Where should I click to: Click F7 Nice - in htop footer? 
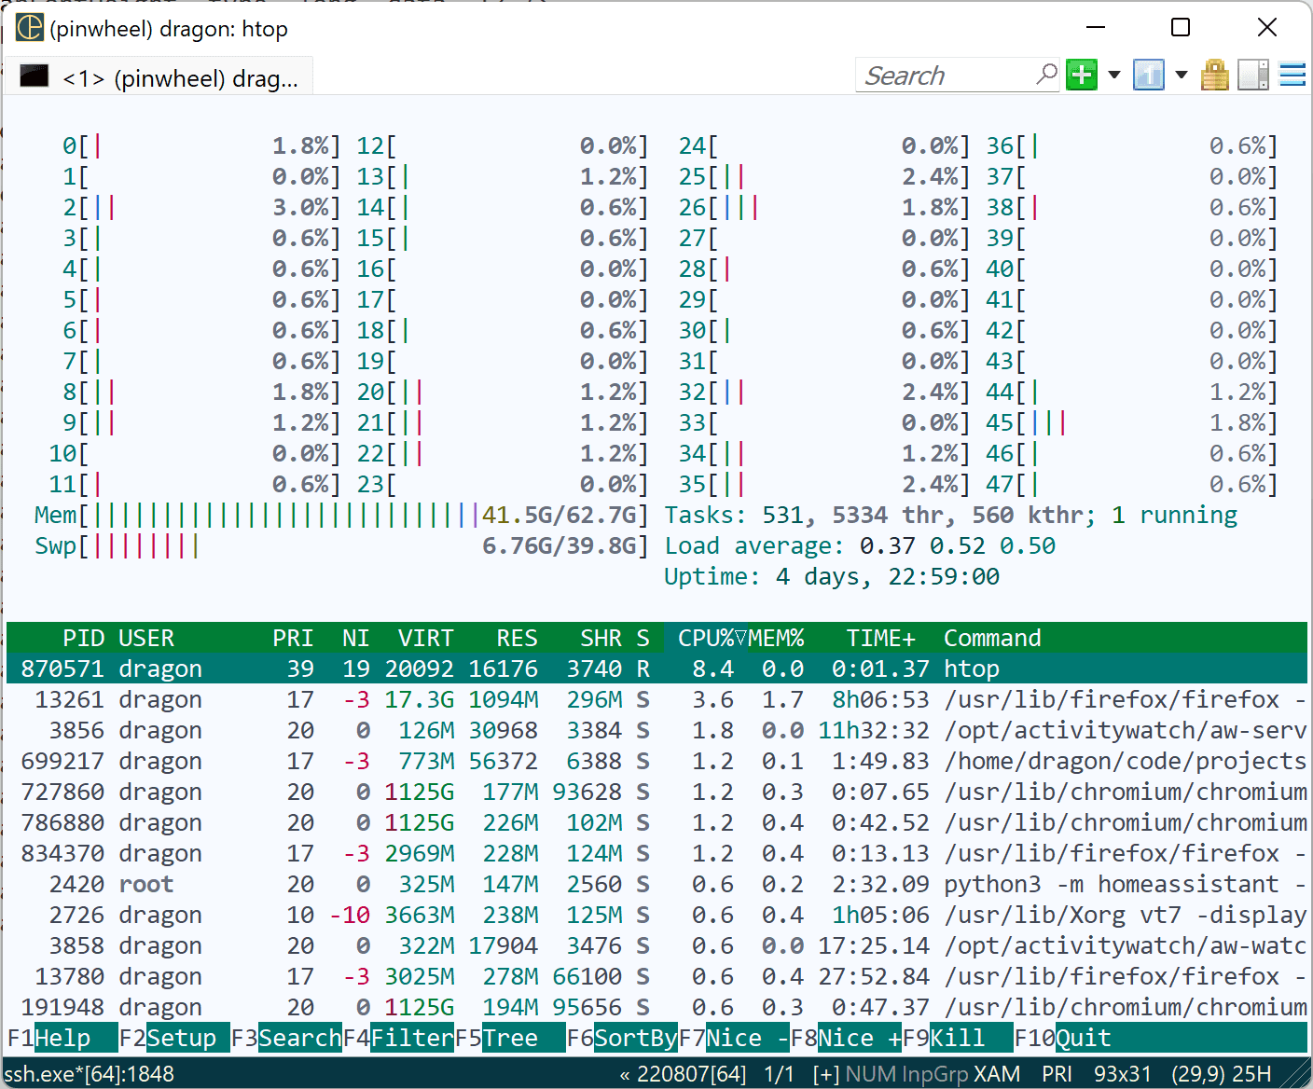[x=734, y=1038]
